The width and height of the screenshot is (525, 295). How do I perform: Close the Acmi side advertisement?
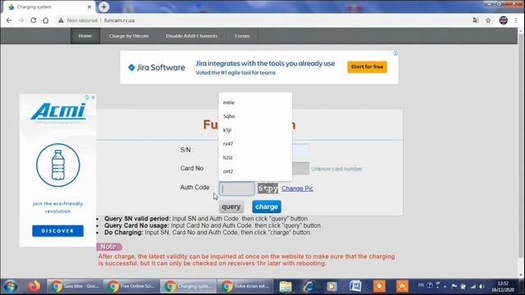[93, 98]
